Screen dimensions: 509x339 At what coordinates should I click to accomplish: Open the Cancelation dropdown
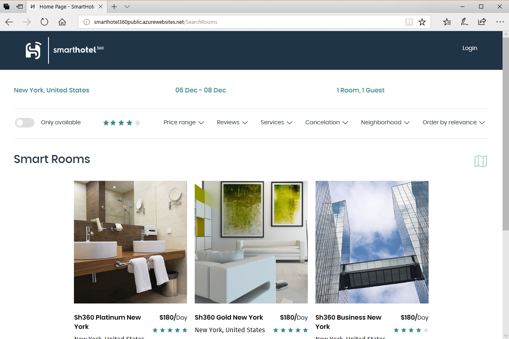(326, 122)
